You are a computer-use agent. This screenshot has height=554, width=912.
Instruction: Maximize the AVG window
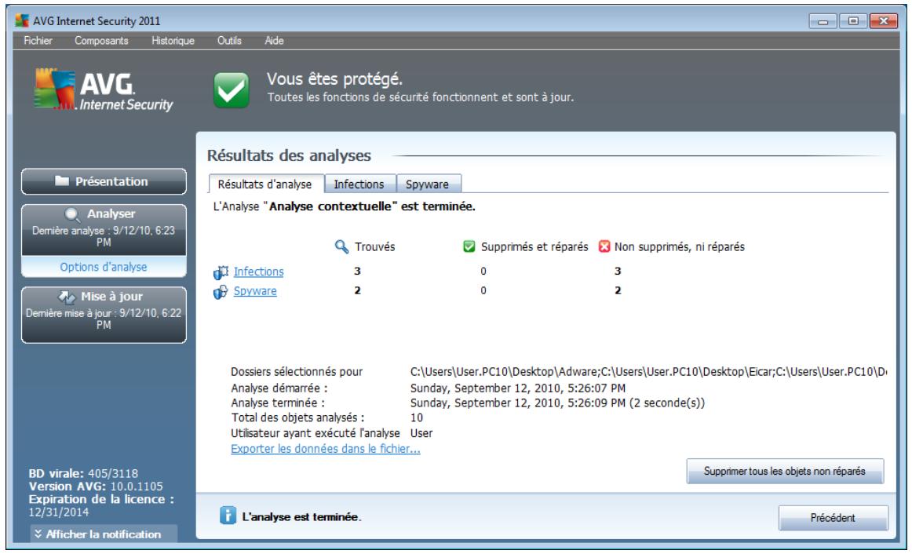pos(853,21)
